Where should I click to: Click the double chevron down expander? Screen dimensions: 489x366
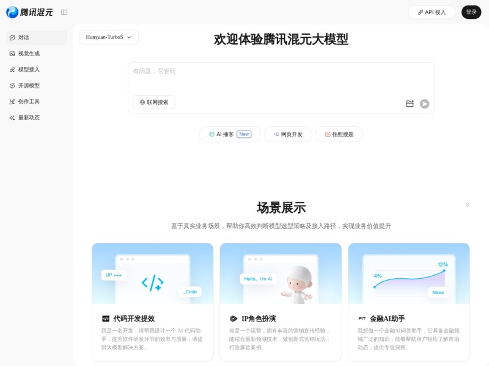tap(468, 204)
